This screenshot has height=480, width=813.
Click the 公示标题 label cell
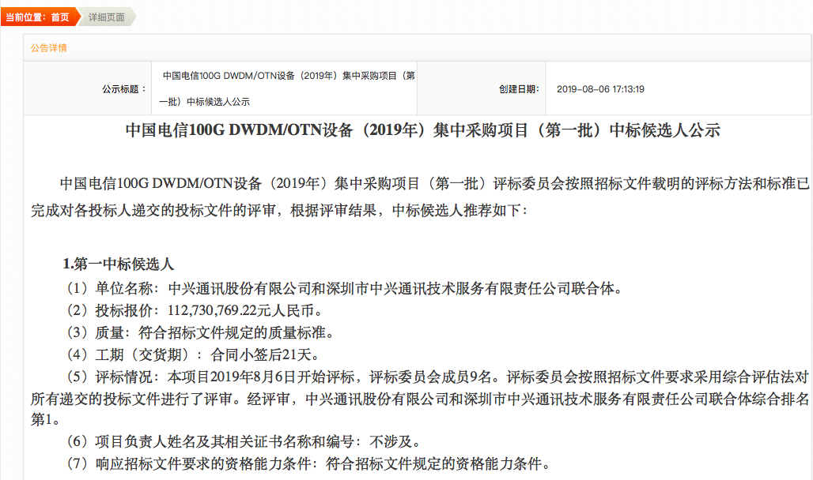pyautogui.click(x=88, y=88)
